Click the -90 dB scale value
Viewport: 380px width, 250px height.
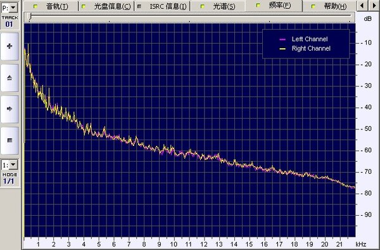pyautogui.click(x=366, y=215)
